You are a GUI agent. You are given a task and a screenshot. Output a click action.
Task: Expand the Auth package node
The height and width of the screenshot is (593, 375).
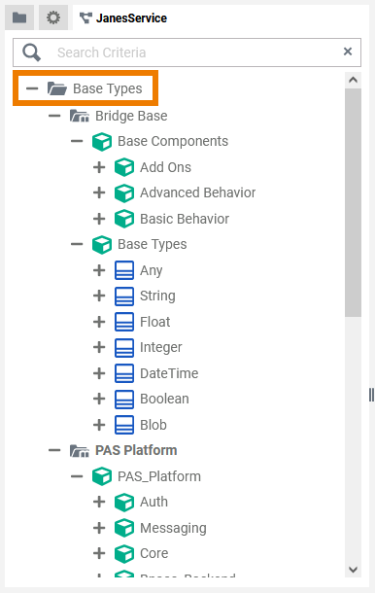[x=99, y=502]
